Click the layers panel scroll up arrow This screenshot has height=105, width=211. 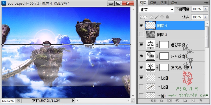coord(207,23)
